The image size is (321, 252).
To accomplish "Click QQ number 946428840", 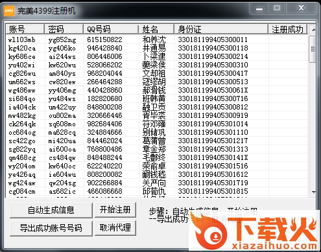I will [104, 48].
